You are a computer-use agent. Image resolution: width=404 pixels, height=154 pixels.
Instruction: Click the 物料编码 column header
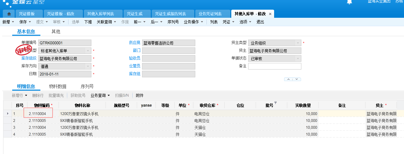tap(43, 105)
